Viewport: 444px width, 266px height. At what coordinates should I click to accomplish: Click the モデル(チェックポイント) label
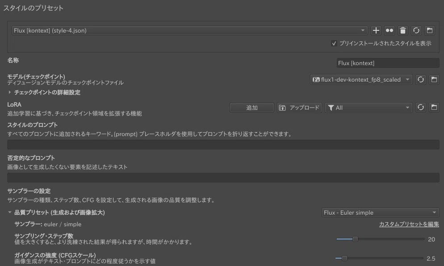[x=36, y=76]
